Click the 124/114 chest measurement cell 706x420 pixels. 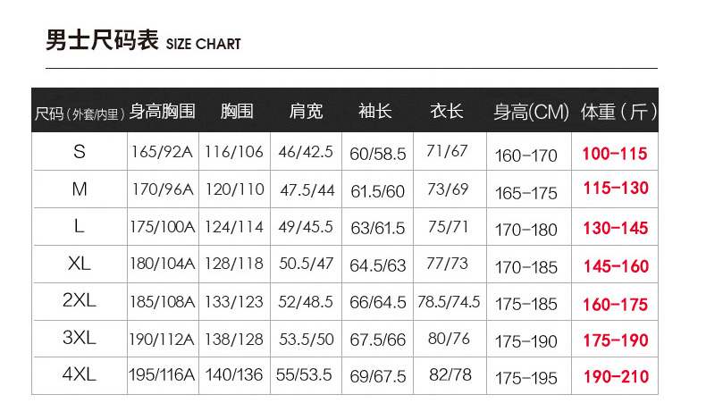coord(233,227)
